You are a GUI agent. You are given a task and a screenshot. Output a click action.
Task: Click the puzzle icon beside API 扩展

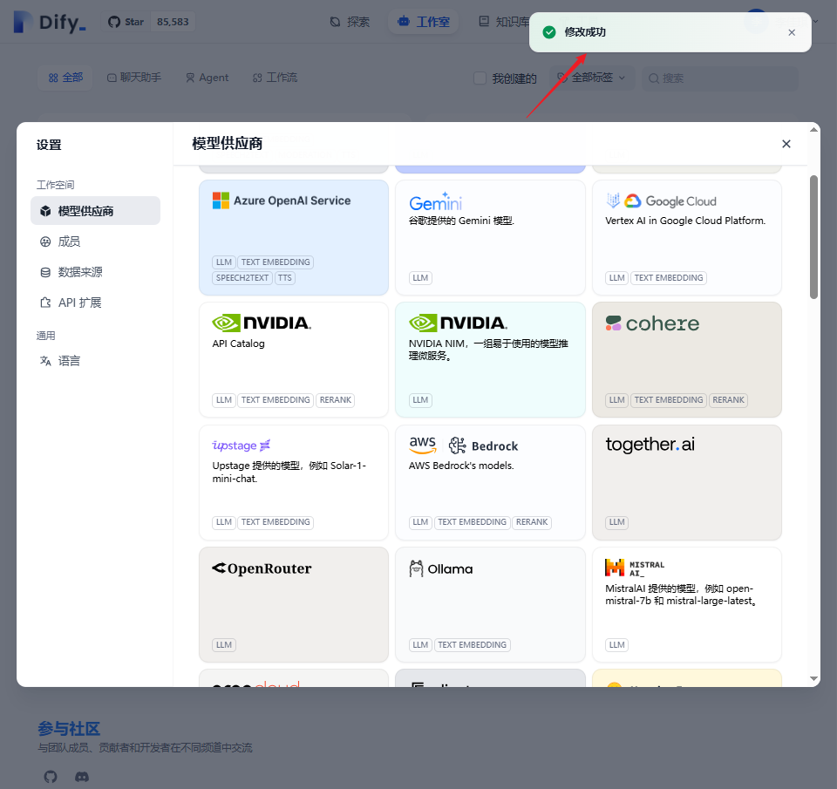46,303
